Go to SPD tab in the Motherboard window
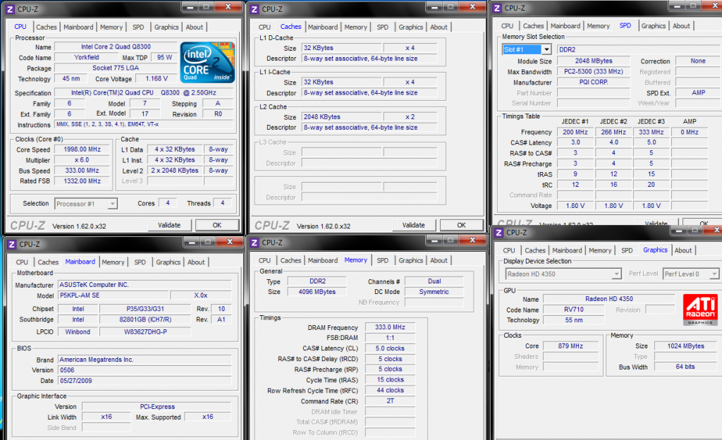 coord(140,262)
